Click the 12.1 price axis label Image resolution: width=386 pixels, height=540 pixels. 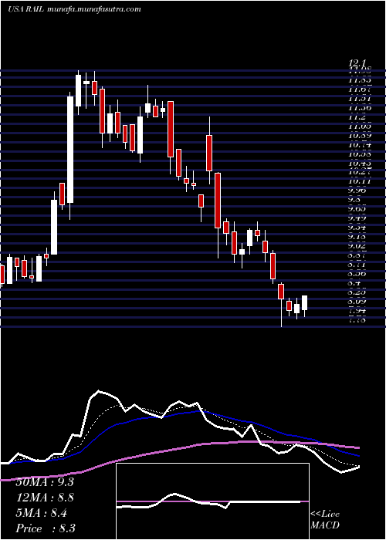tap(357, 63)
